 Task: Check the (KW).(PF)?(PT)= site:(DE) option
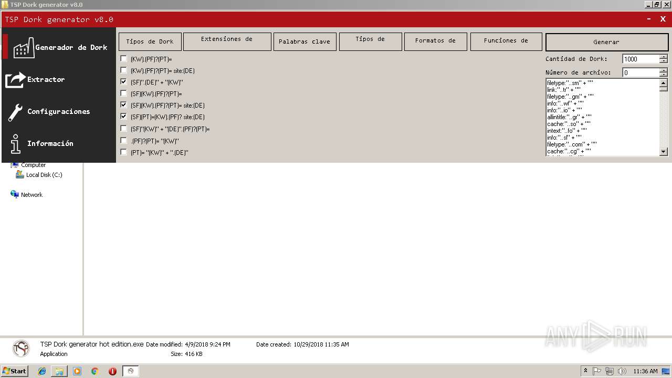tap(123, 70)
